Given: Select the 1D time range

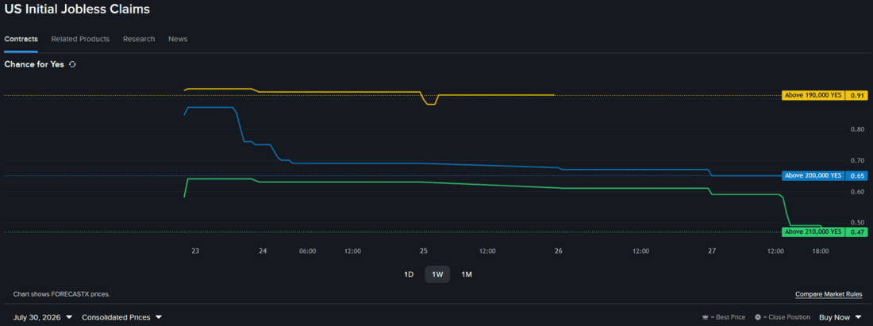Looking at the screenshot, I should click(x=409, y=274).
